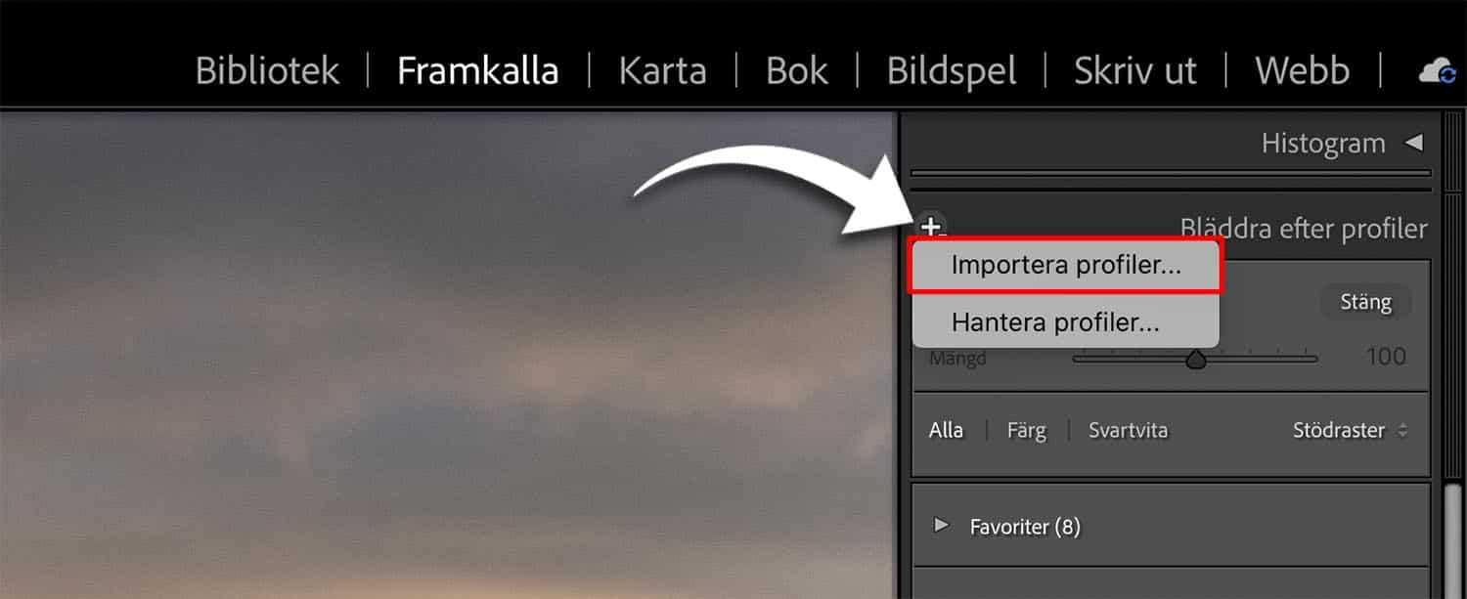The height and width of the screenshot is (599, 1467).
Task: Switch to the Karta module
Action: click(x=662, y=71)
